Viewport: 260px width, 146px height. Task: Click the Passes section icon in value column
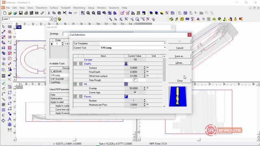[126, 97]
